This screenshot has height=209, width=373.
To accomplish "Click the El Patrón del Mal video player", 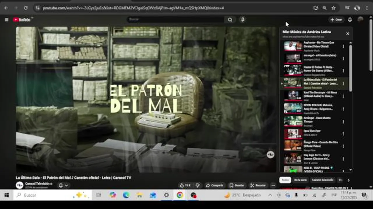I will pos(146,100).
